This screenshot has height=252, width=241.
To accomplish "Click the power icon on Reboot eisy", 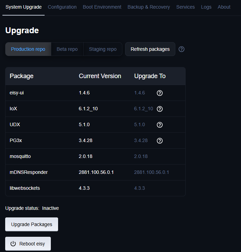I will tap(13, 244).
